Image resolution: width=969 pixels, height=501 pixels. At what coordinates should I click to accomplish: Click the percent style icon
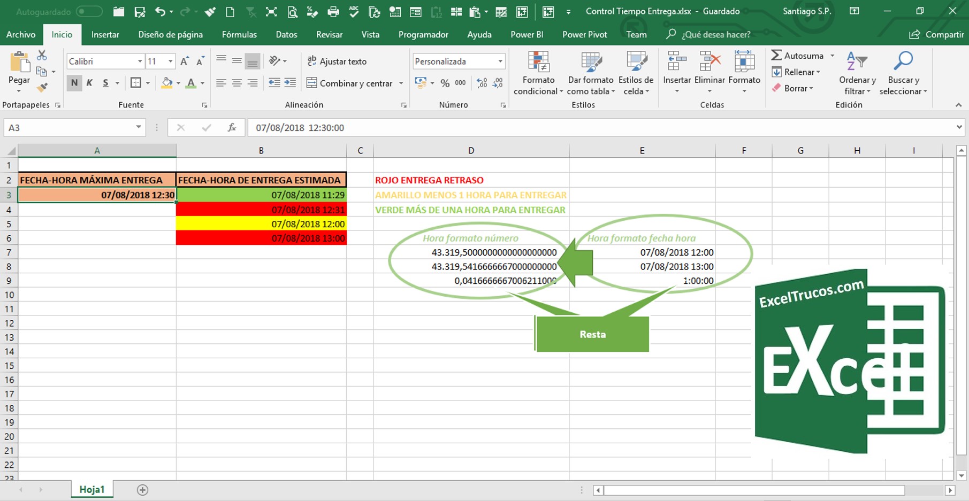(445, 83)
